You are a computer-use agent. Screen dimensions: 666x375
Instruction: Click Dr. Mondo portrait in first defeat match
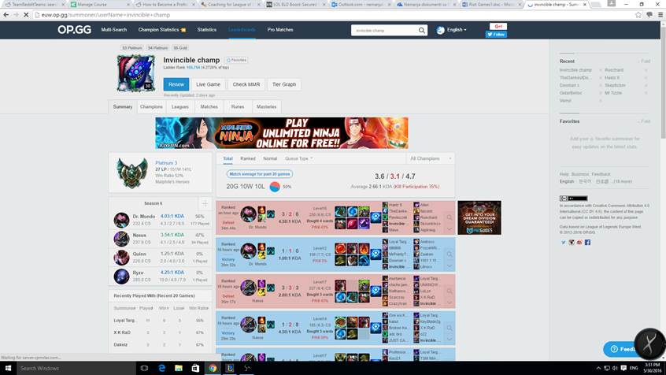click(249, 213)
